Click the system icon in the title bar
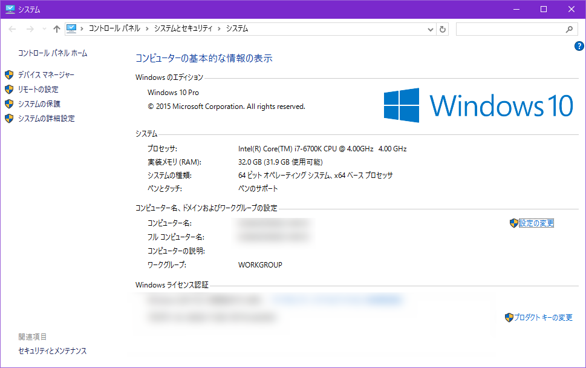 (10, 9)
